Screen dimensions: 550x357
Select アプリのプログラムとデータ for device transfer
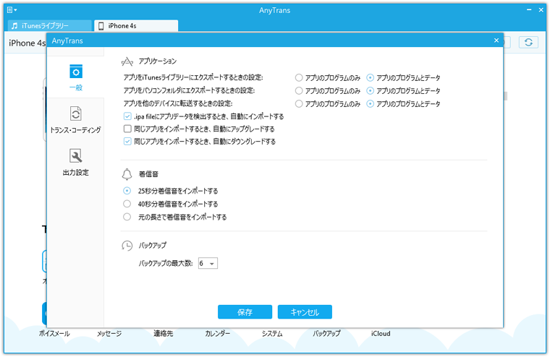pos(370,103)
